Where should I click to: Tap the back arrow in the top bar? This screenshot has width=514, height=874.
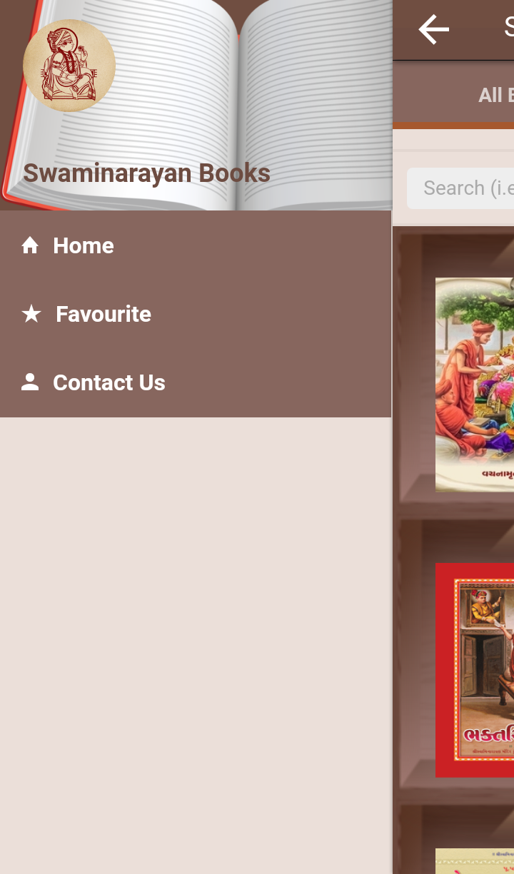[433, 30]
